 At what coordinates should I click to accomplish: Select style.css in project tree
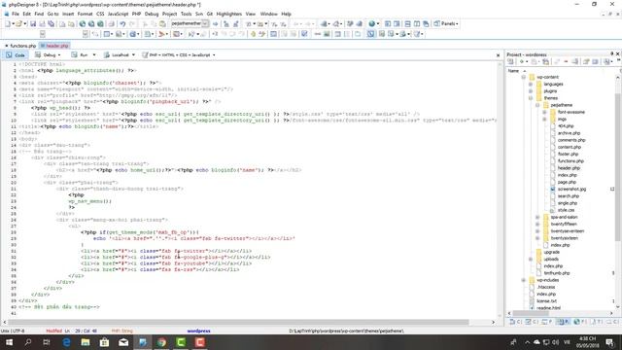click(566, 210)
